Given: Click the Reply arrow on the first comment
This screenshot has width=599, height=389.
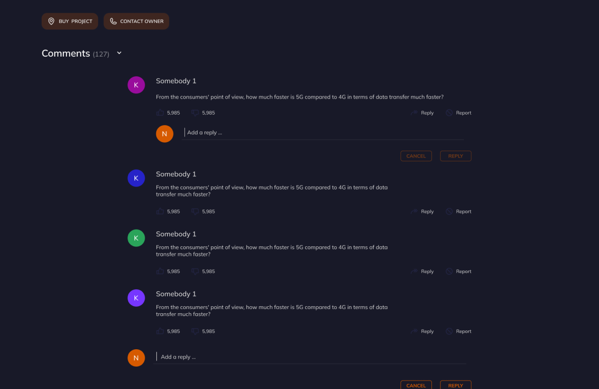Looking at the screenshot, I should [422, 113].
